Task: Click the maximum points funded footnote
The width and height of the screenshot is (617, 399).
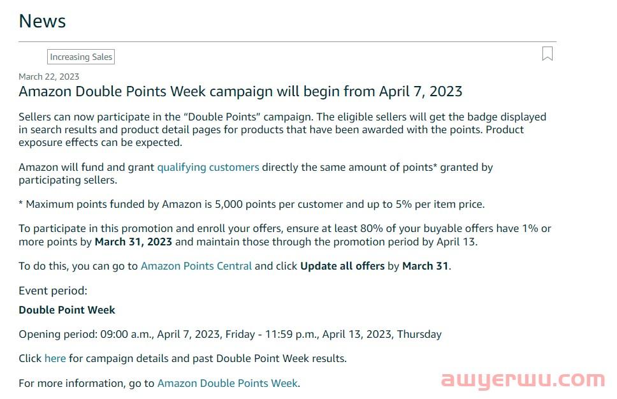Action: [251, 204]
